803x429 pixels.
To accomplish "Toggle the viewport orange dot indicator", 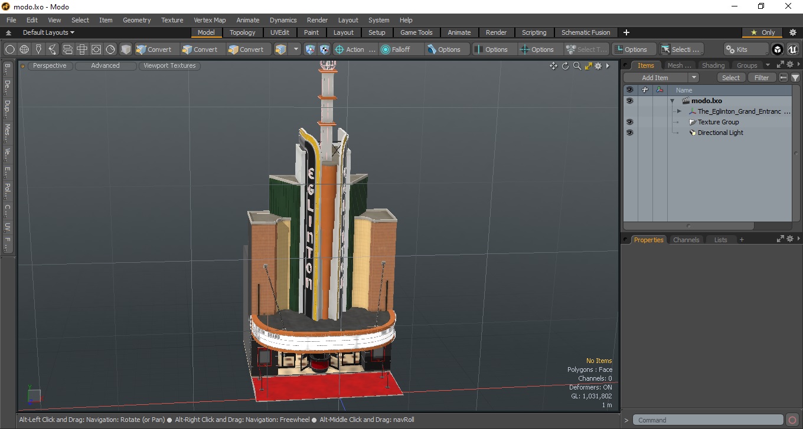I will click(23, 66).
